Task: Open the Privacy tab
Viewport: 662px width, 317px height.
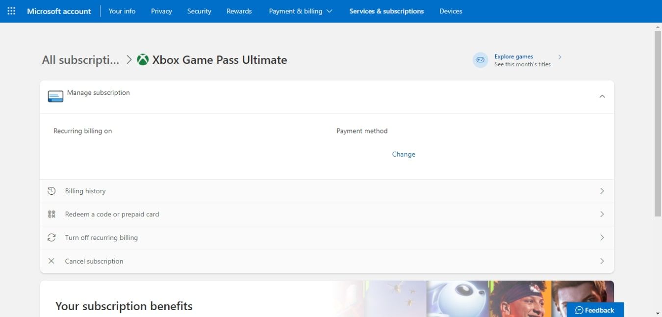Action: [x=161, y=11]
